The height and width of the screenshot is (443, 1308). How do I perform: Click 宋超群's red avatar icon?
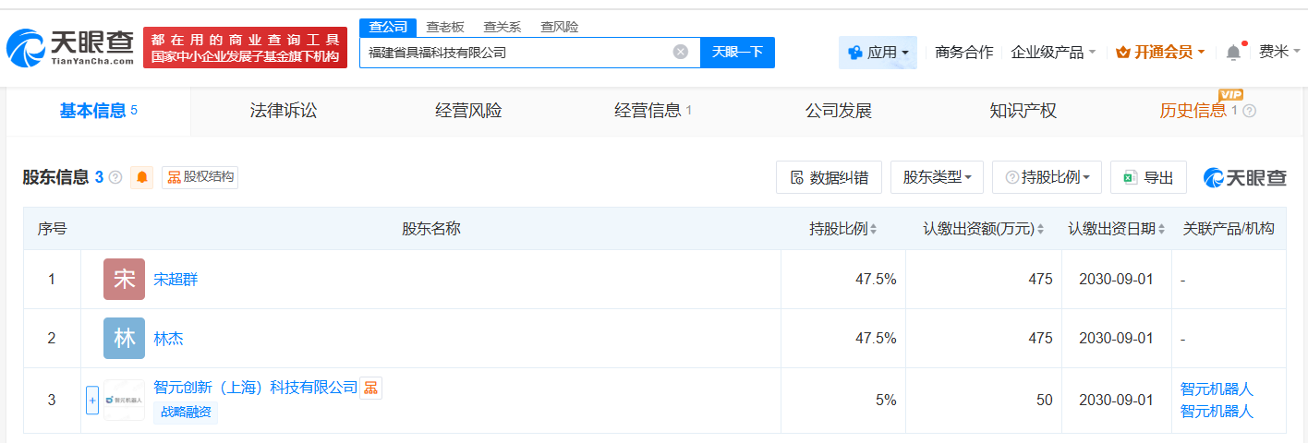pyautogui.click(x=124, y=279)
